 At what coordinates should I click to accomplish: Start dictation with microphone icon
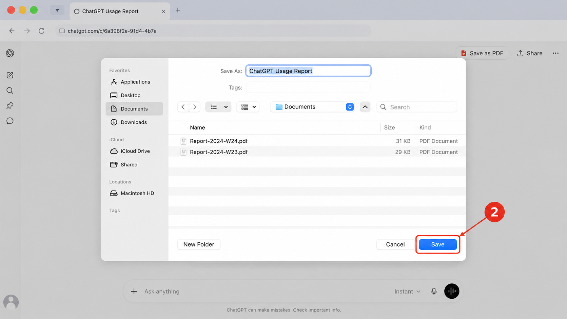click(434, 291)
